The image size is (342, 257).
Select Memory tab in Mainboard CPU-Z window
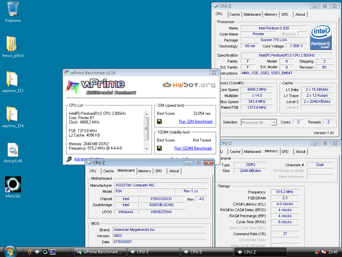[145, 171]
